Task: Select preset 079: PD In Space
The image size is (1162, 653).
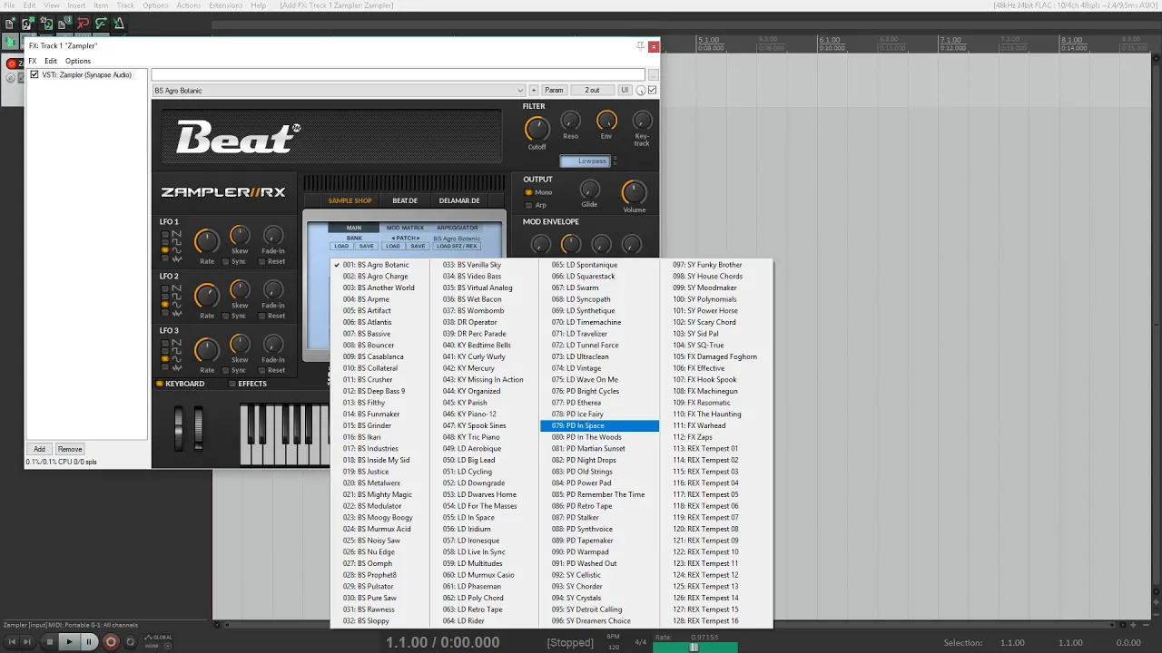Action: click(600, 425)
